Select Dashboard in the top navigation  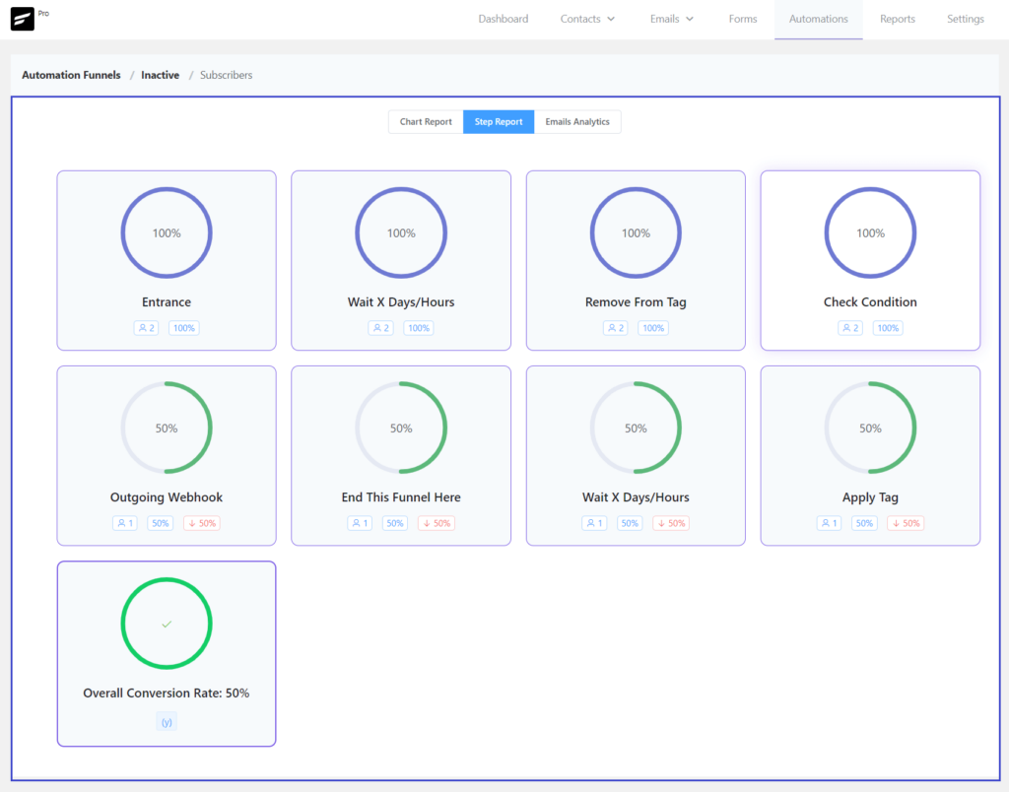coord(503,18)
